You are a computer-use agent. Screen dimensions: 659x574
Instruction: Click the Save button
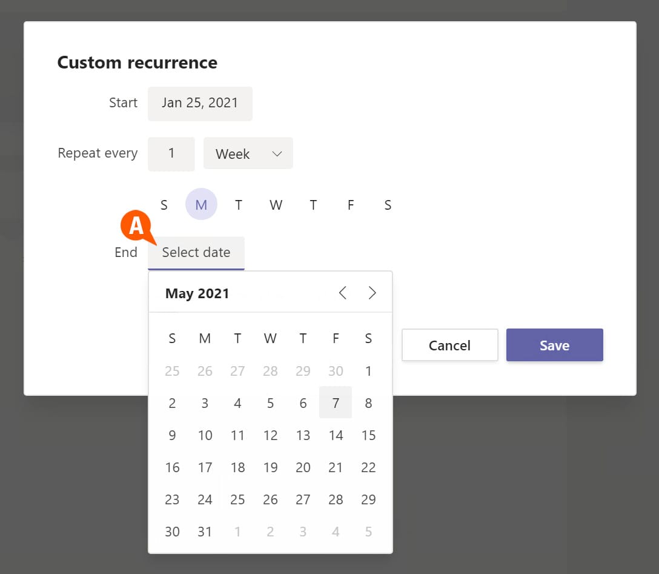pos(554,345)
